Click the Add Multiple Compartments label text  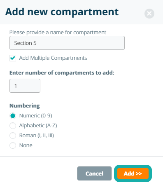coord(53,58)
